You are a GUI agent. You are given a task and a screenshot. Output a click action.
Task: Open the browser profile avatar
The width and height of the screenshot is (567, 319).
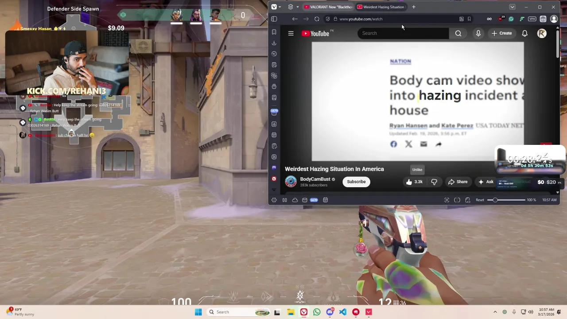pyautogui.click(x=554, y=19)
